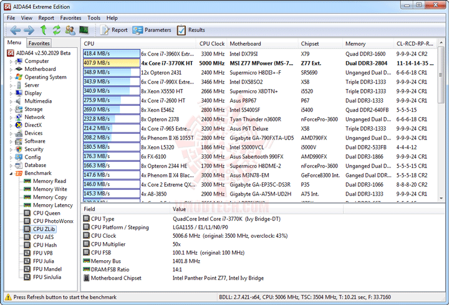Sort by the Motherboard column header
The width and height of the screenshot is (449, 305).
point(263,44)
